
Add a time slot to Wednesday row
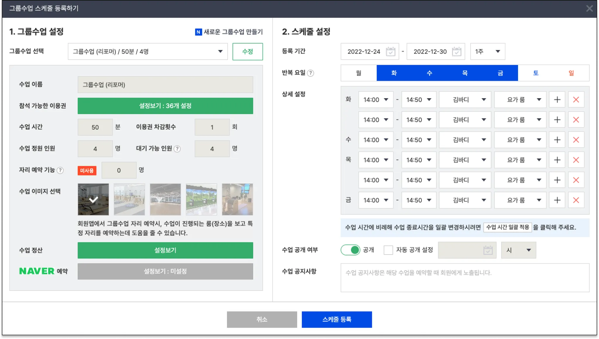click(557, 140)
